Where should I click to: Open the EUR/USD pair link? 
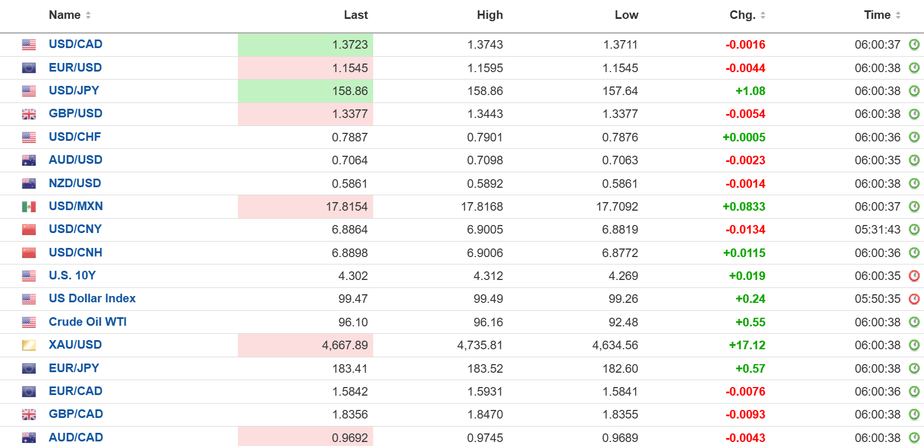75,68
